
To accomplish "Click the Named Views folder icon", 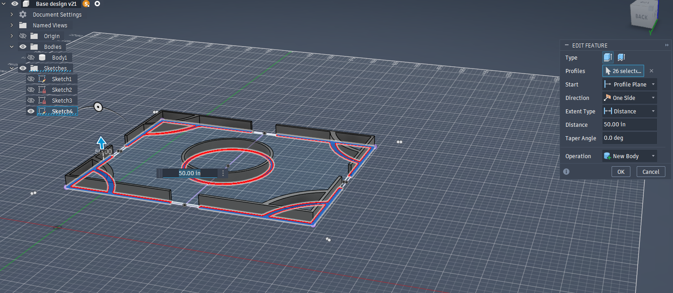I will (x=23, y=25).
